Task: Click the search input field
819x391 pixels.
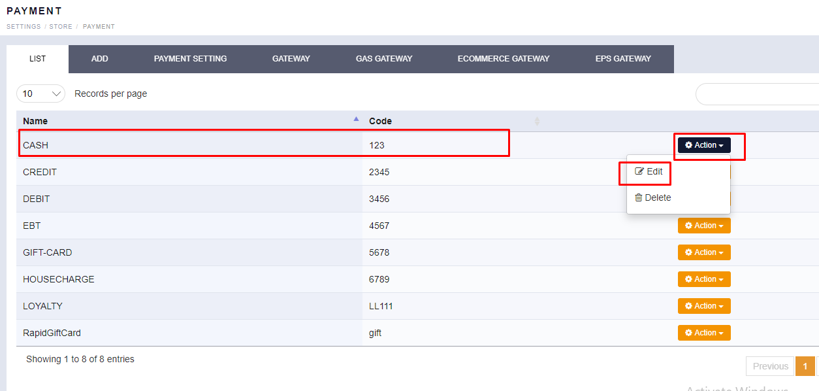Action: pyautogui.click(x=758, y=94)
